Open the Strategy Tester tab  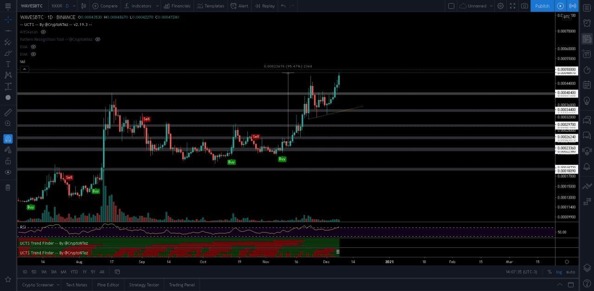144,285
